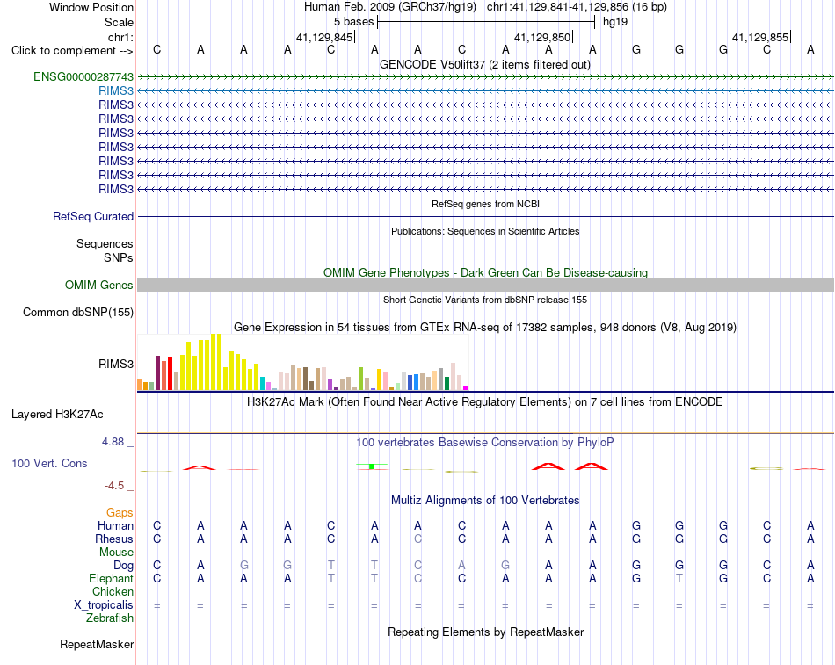Click the gray OMIM Genes bar
This screenshot has width=835, height=665.
point(485,285)
